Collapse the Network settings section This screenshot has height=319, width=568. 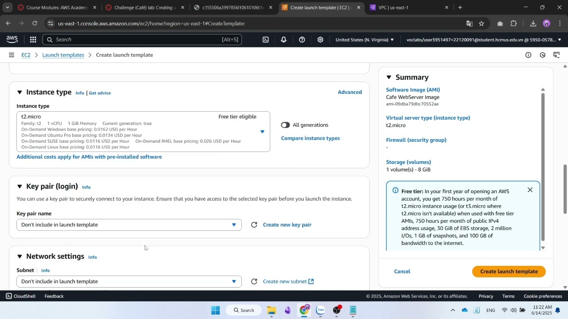click(20, 257)
